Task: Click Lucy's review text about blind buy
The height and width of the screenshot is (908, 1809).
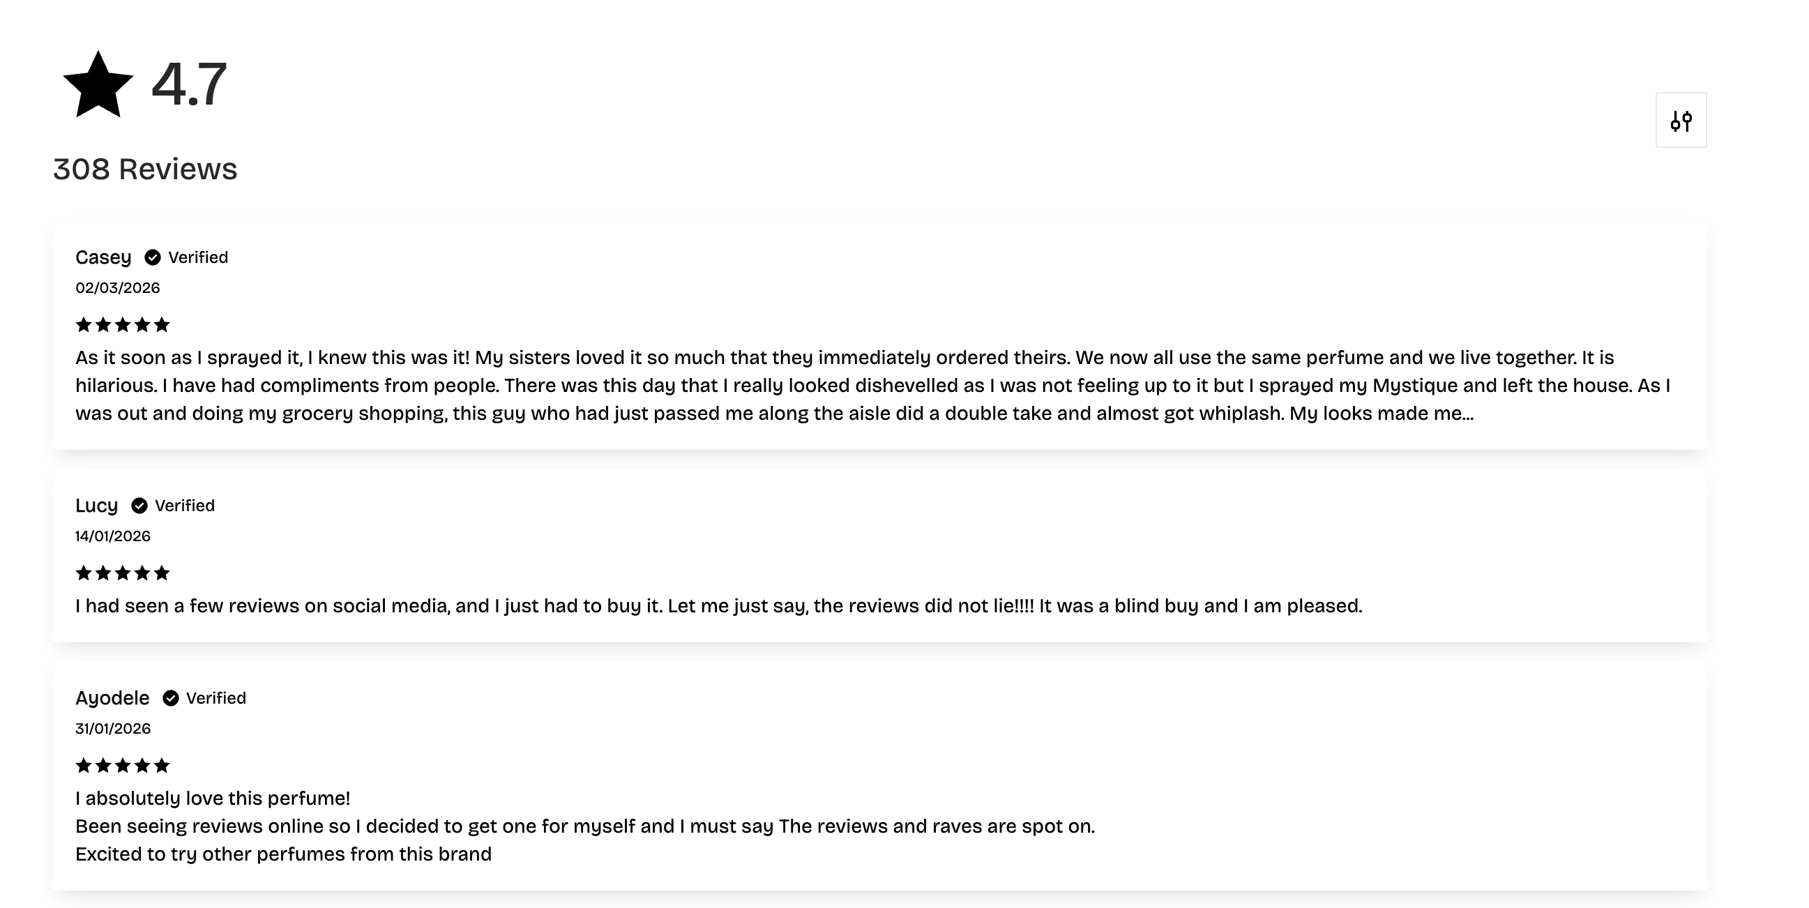Action: (718, 606)
